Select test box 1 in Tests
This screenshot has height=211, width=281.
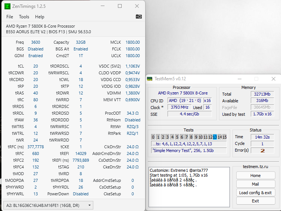coord(158,137)
